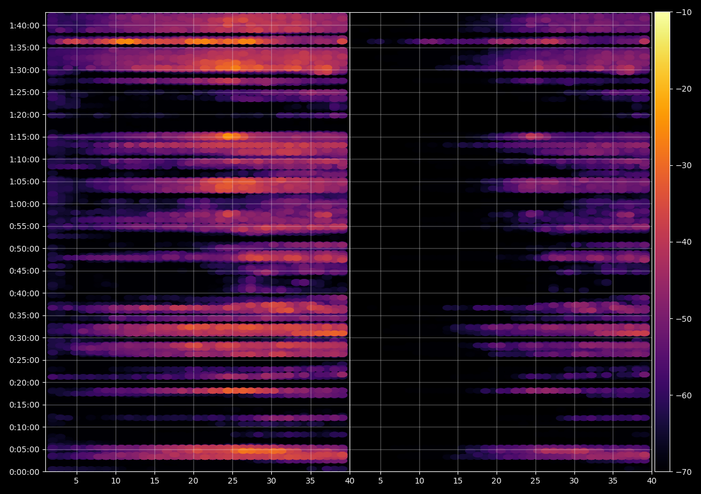701x494 pixels.
Task: Click the −20 colorbar tick label
Action: [x=684, y=89]
